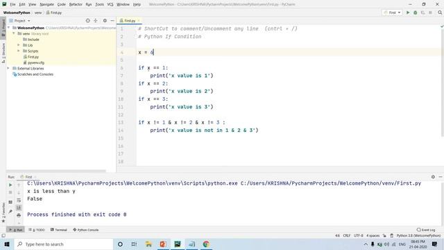Open Project panel settings gear
The height and width of the screenshot is (250, 444).
105,20
